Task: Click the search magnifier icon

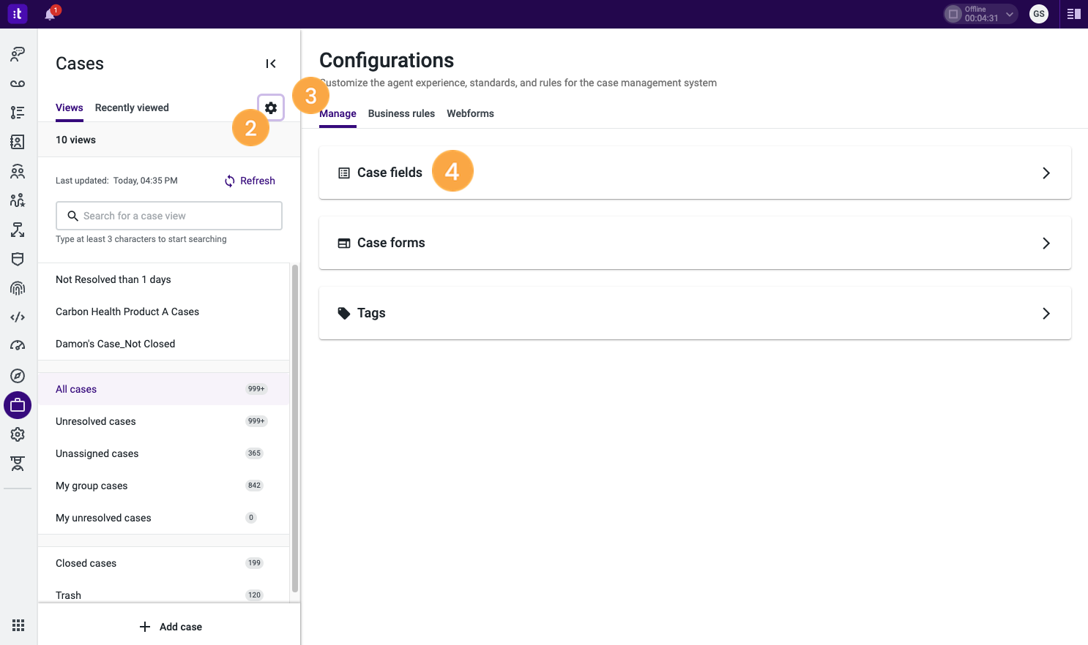Action: (73, 216)
